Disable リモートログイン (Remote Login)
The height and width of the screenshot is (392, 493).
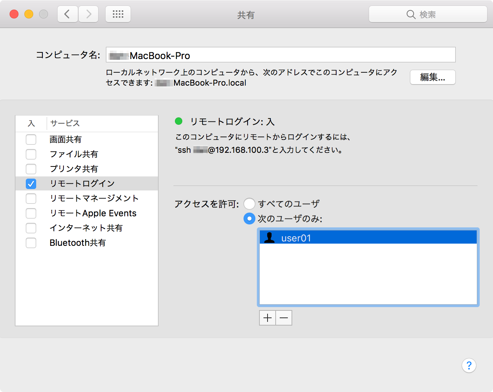pos(31,183)
